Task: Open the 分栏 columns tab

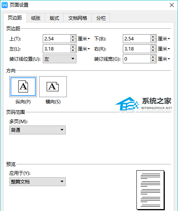Action: (x=101, y=18)
